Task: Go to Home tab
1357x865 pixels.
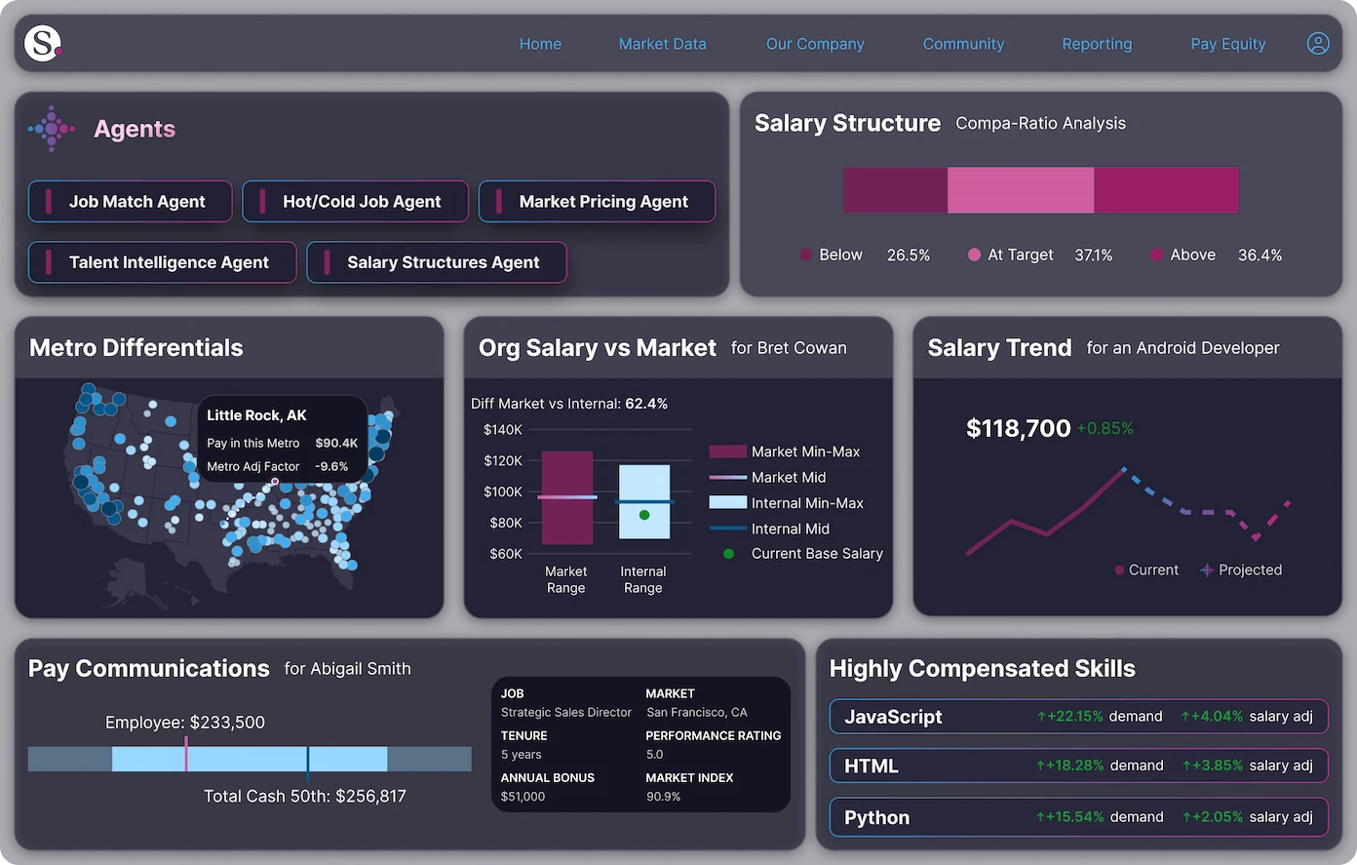Action: 540,44
